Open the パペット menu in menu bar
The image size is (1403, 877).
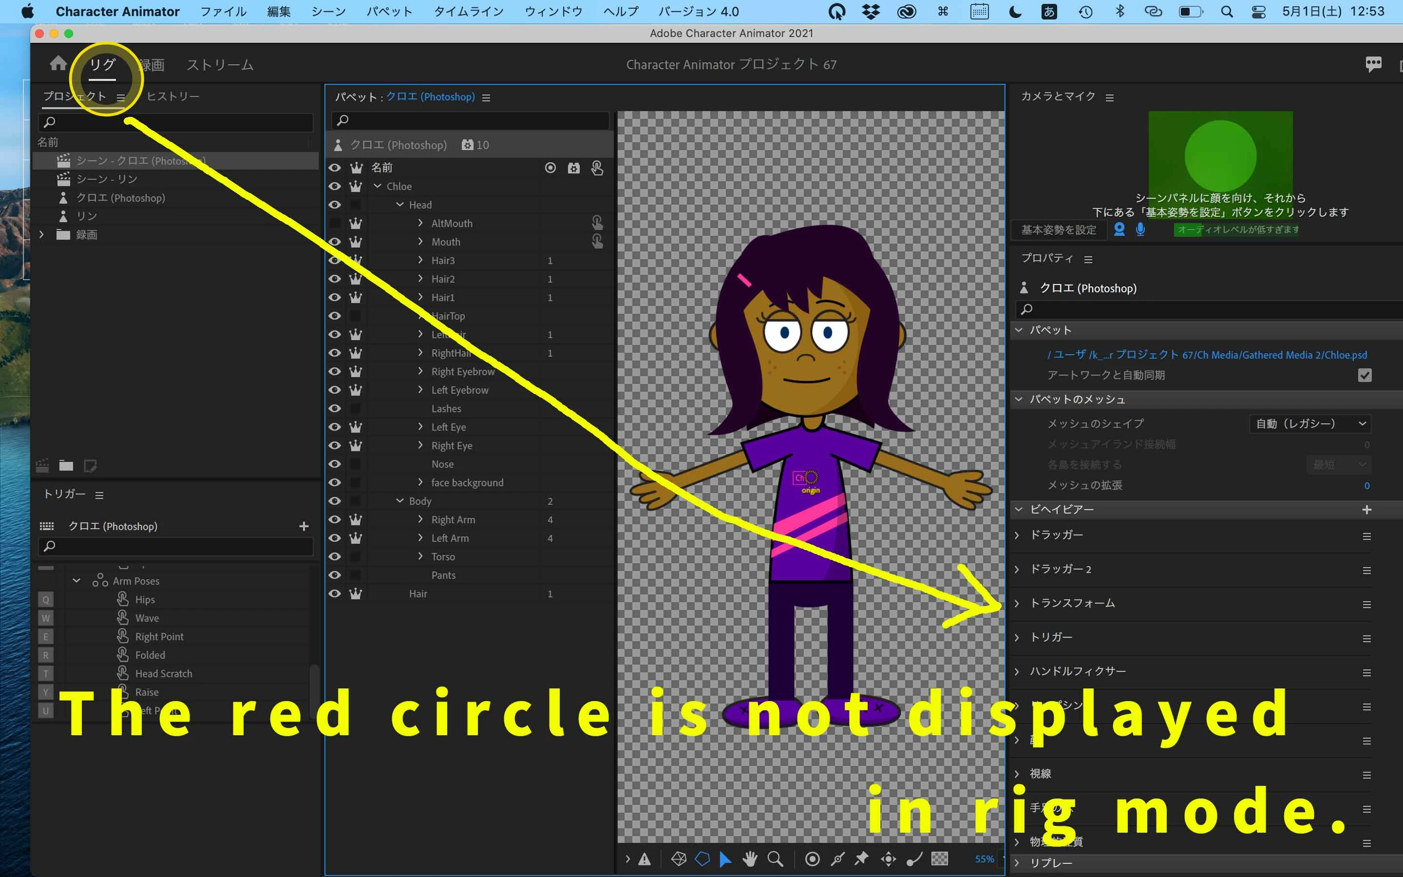389,12
